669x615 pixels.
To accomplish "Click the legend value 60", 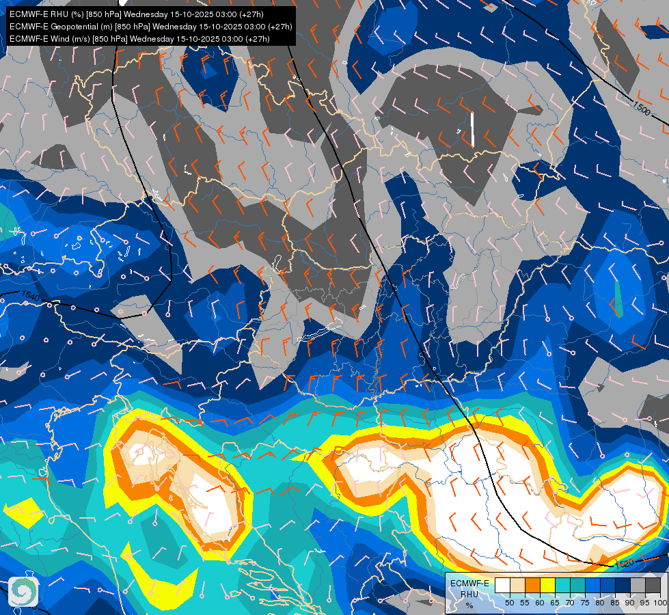I will click(x=540, y=603).
